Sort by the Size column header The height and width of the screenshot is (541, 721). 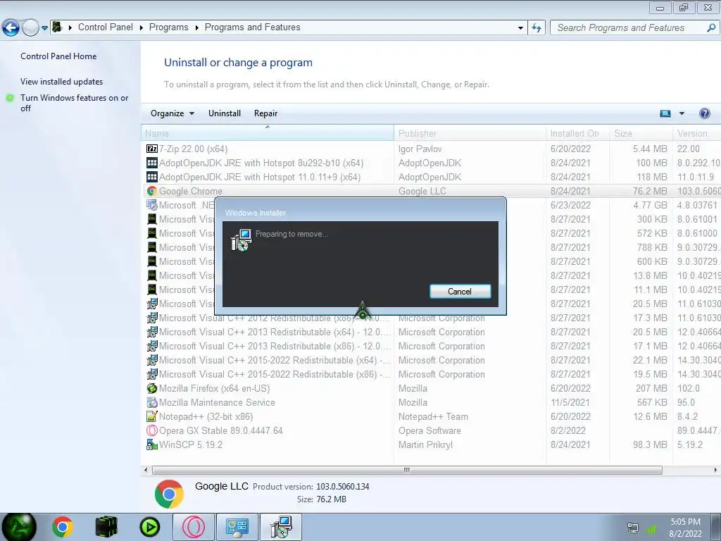(x=641, y=133)
